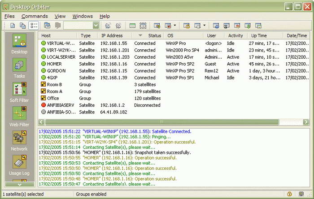Click the satellite dish icon beside the combo box
Viewport: 314px width, 199px height.
[108, 26]
